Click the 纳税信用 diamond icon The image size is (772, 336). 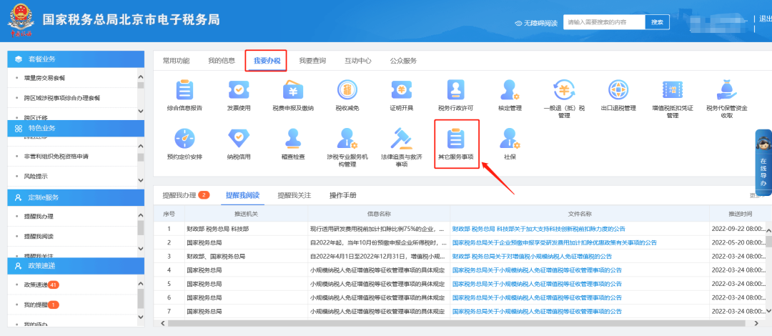tap(239, 139)
